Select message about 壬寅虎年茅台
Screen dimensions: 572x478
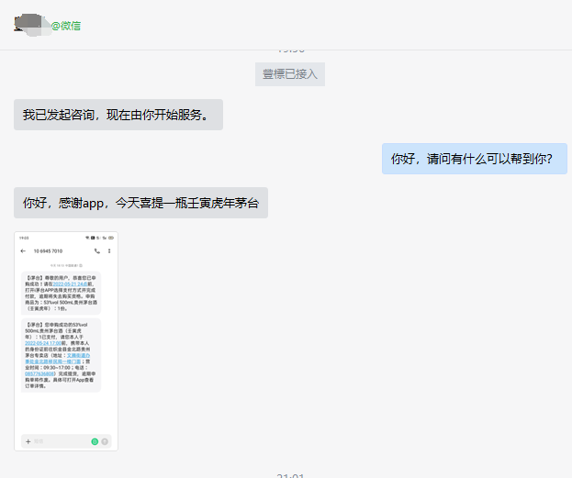[x=140, y=203]
